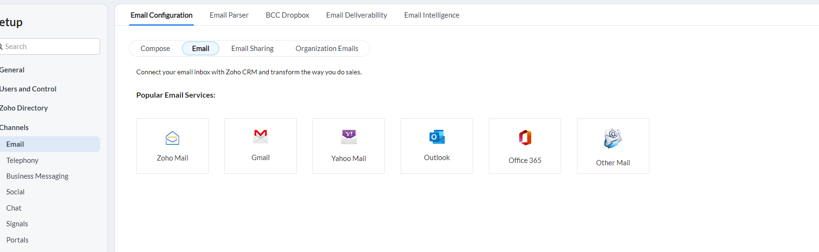Open the Email Intelligence tab
Screen dimensions: 819x252
pos(432,15)
